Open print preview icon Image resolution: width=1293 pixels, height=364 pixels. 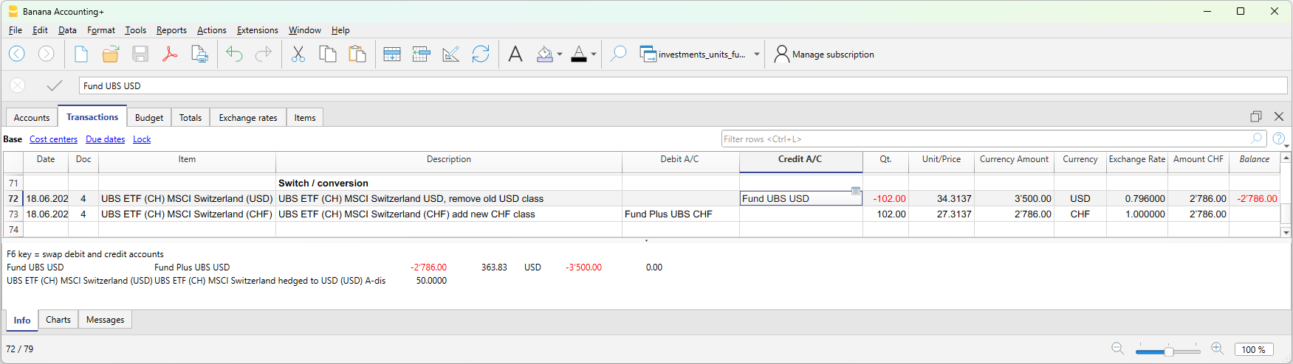[199, 54]
